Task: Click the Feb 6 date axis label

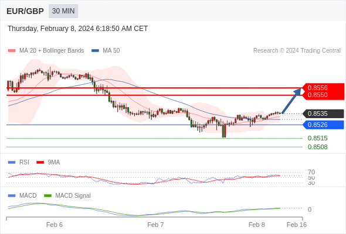Action: [x=55, y=225]
